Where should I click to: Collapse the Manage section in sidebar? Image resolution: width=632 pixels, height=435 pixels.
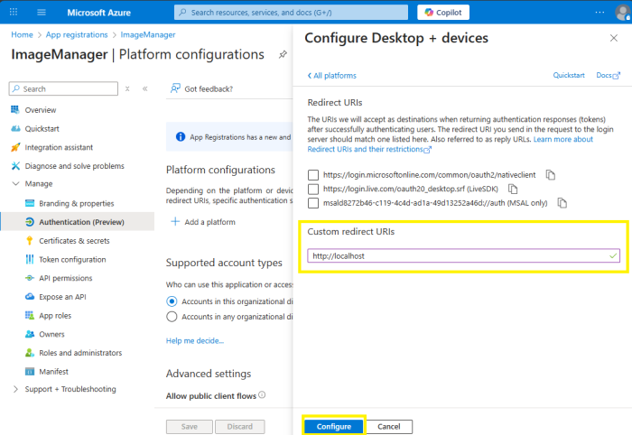[x=14, y=184]
